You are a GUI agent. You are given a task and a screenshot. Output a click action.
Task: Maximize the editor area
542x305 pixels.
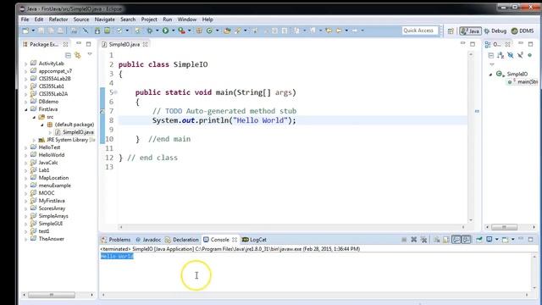(x=473, y=44)
